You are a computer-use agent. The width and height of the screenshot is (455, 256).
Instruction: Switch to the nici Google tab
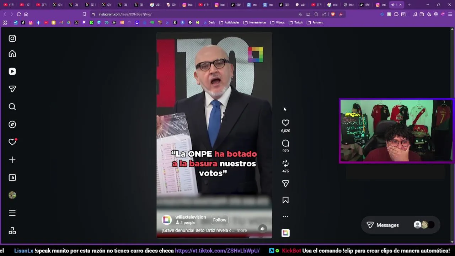point(332,5)
